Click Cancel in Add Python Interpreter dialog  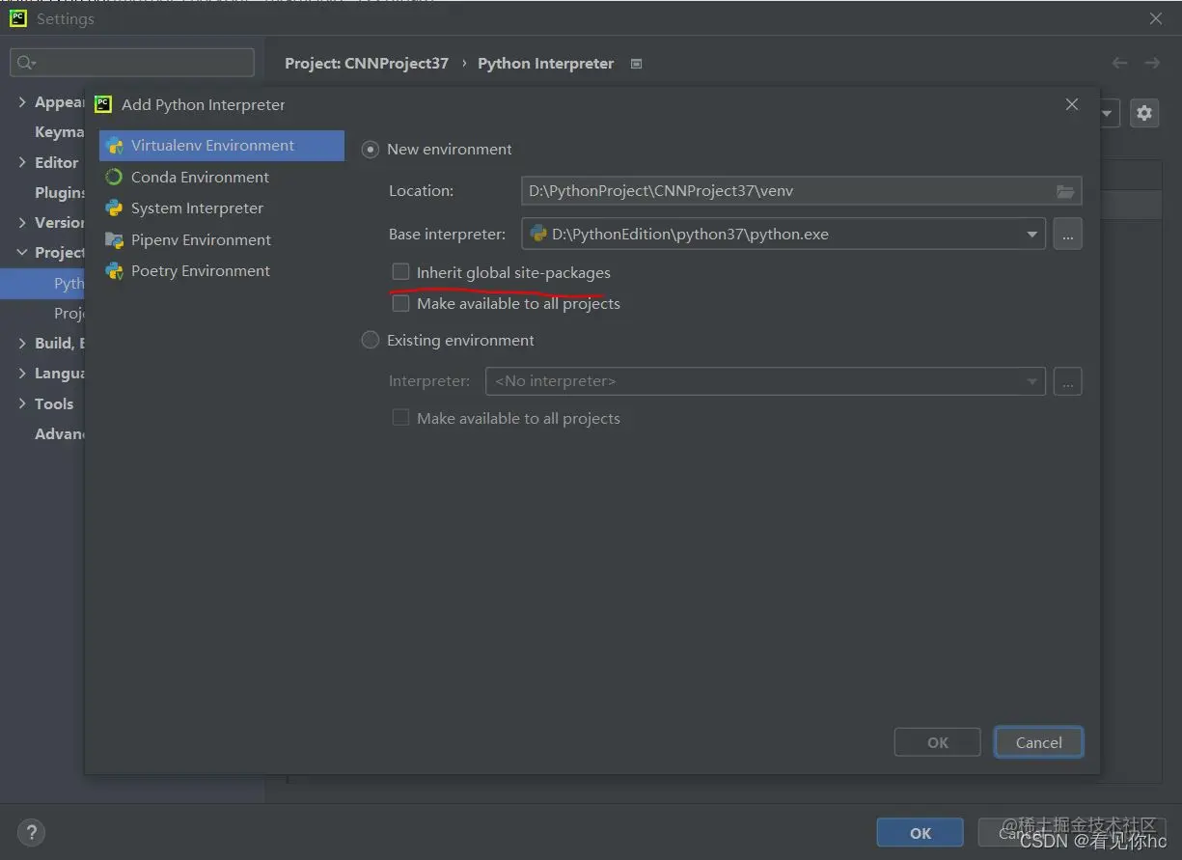coord(1038,742)
